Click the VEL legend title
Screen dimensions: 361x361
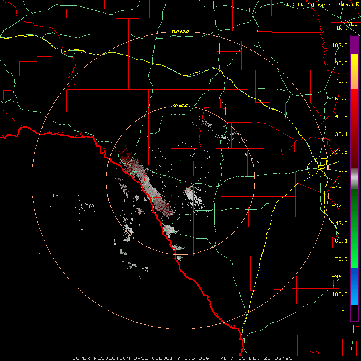pos(352,24)
